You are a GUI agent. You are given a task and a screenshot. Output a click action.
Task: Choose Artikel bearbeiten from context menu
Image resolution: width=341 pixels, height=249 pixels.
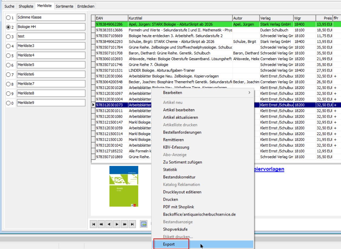[x=202, y=110]
